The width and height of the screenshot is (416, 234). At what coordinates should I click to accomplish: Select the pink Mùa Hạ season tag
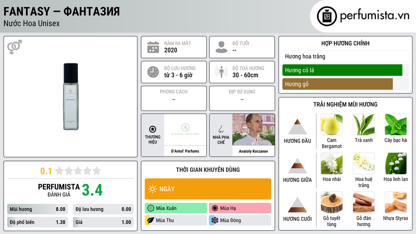pyautogui.click(x=240, y=208)
